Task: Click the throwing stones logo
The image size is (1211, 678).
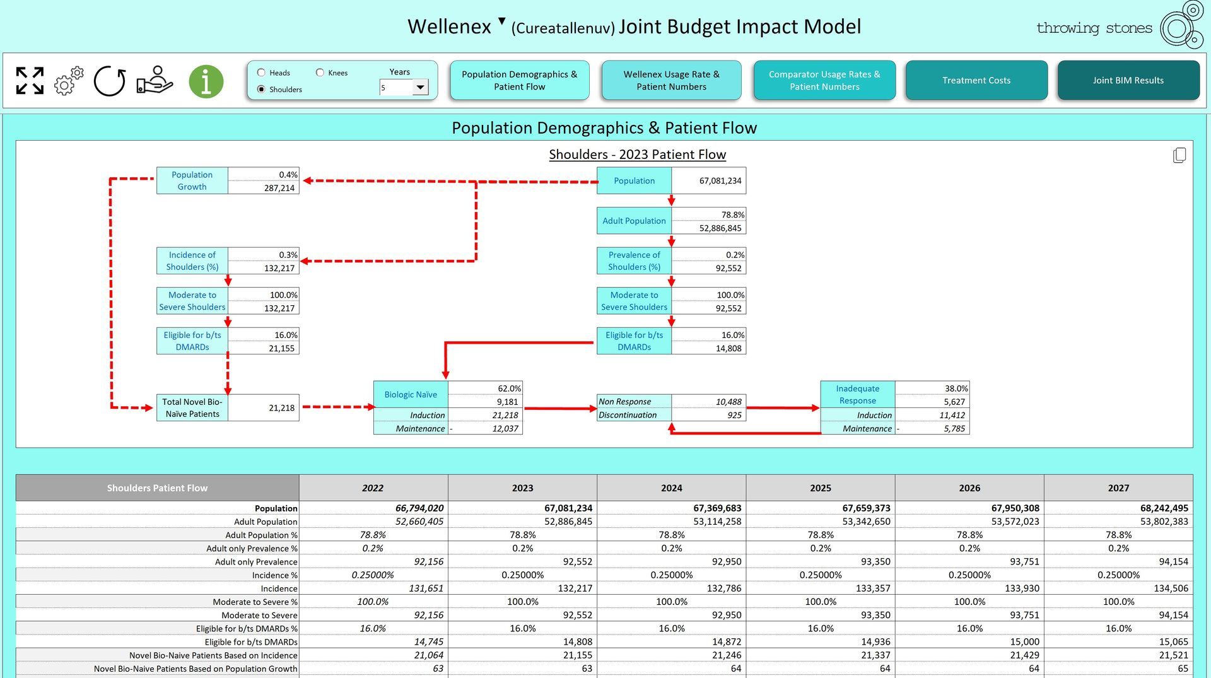Action: pos(1120,25)
